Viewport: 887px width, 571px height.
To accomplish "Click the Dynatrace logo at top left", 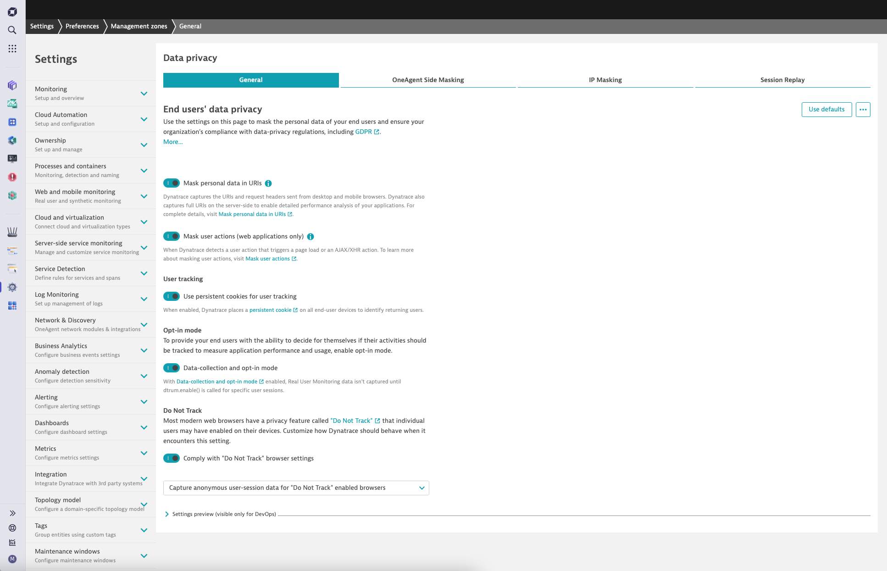I will pos(12,11).
